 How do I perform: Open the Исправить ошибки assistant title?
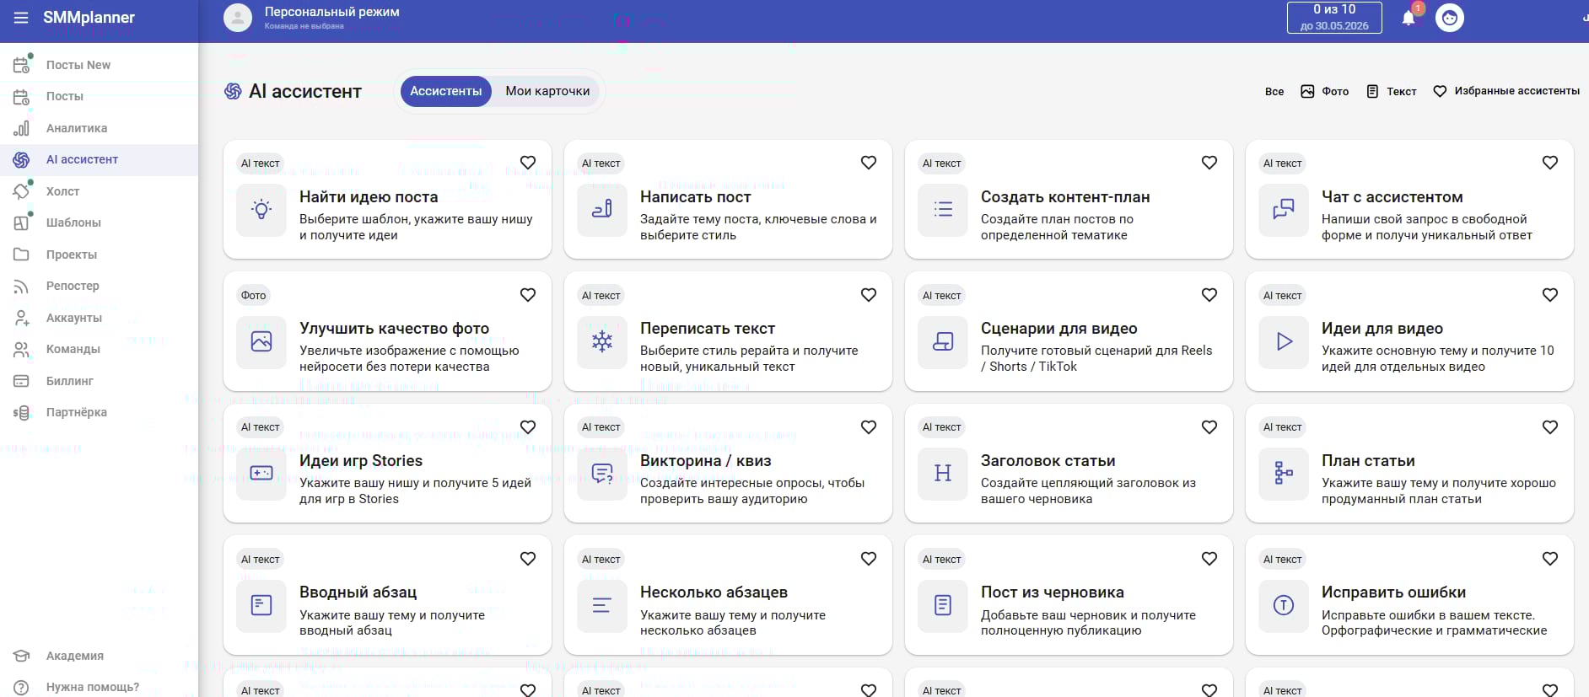click(x=1393, y=592)
